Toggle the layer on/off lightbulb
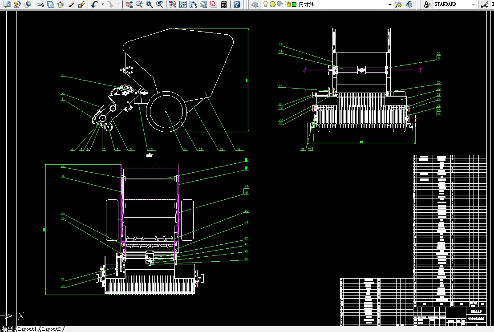This screenshot has height=332, width=494. pos(266,4)
